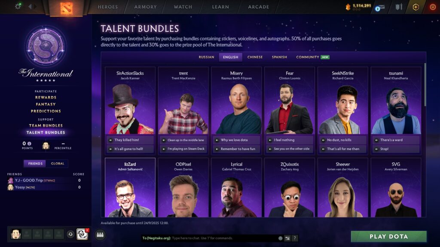Screen dimensions: 440x247
Task: Click the emoticon smiley in chat bar
Action: [x=280, y=238]
